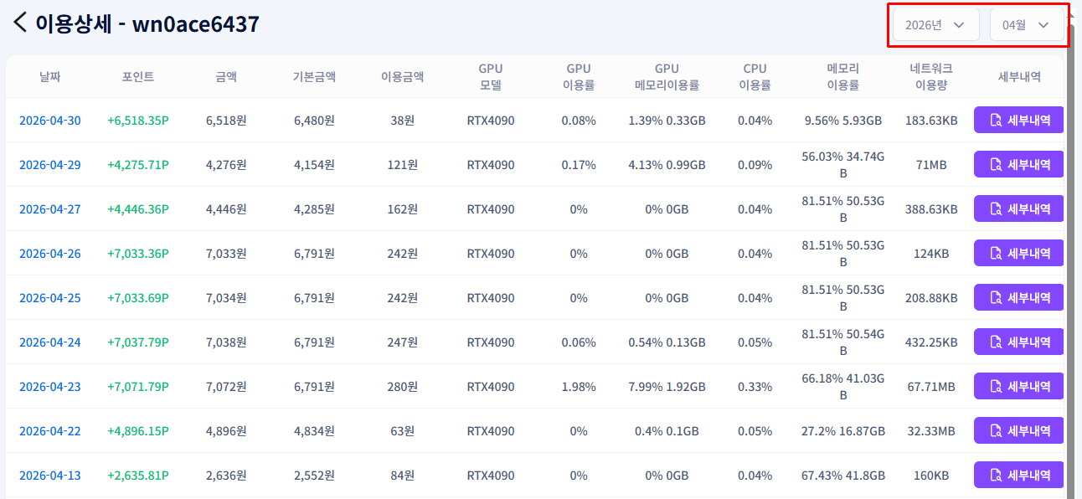
Task: Open 세부내역 for 2026-04-13
Action: [1018, 476]
